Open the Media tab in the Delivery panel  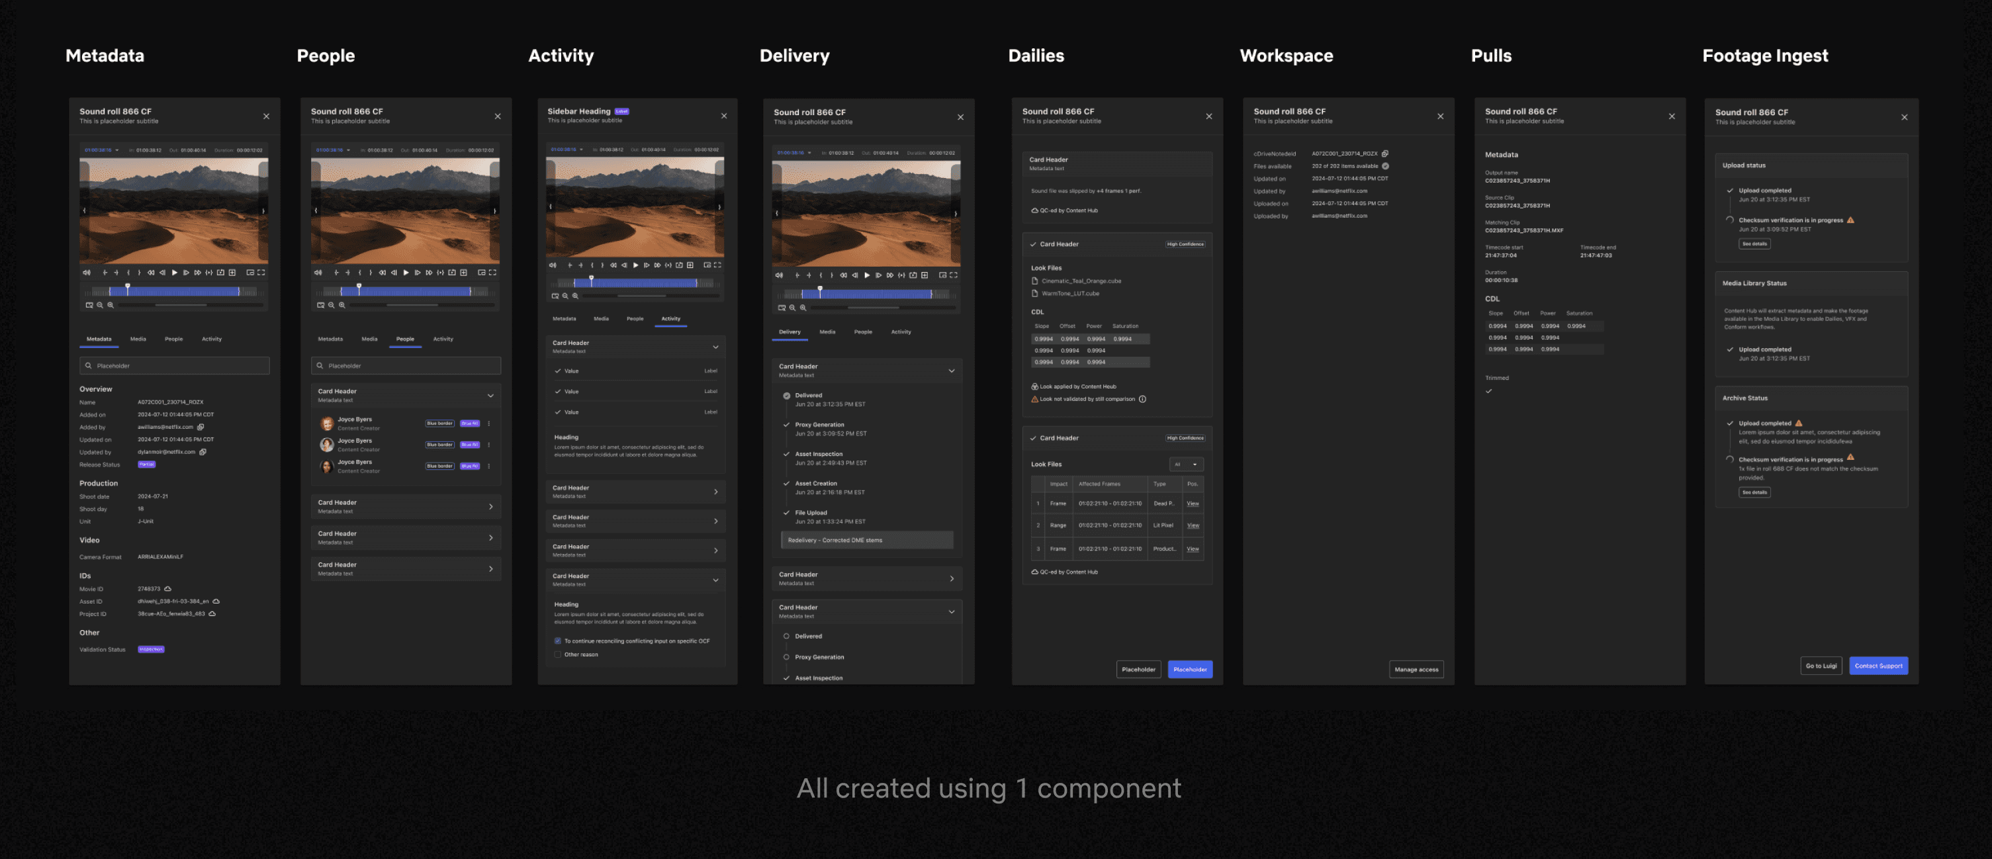(827, 332)
